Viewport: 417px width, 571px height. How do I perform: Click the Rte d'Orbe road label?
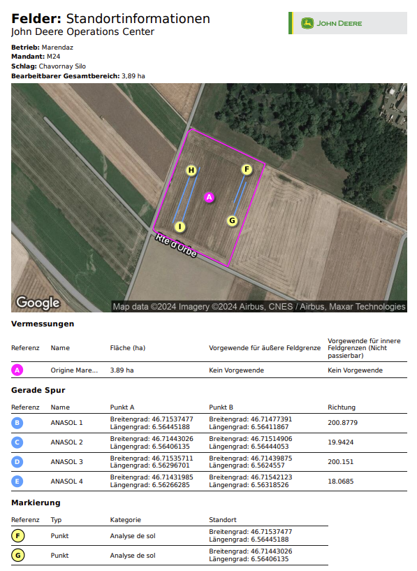coord(176,245)
